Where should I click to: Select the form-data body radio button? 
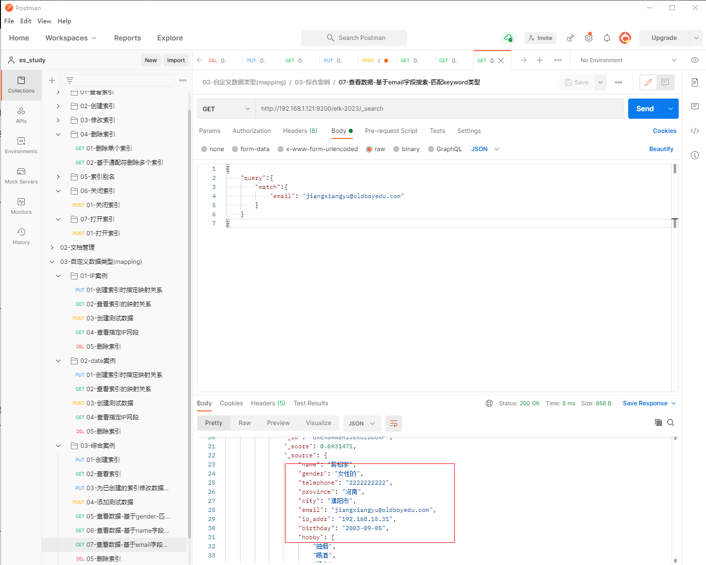pyautogui.click(x=236, y=149)
